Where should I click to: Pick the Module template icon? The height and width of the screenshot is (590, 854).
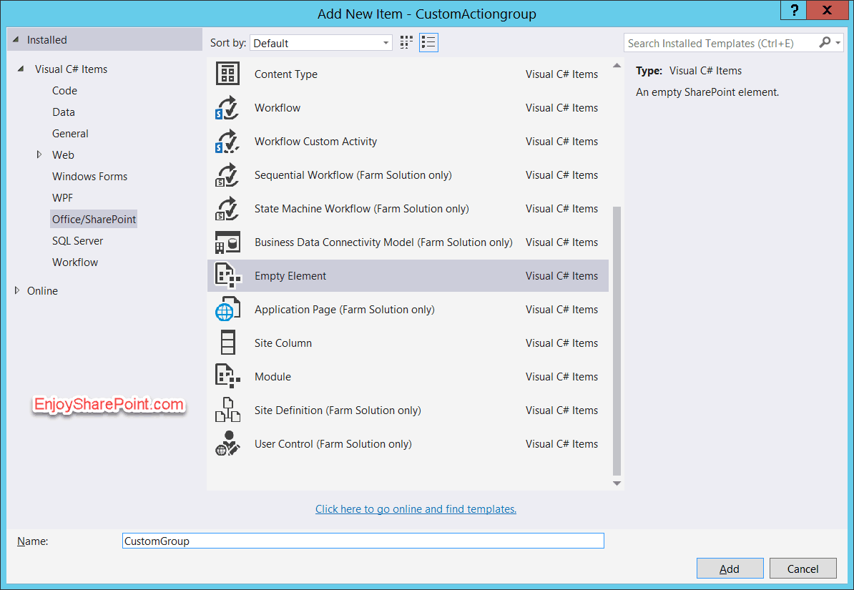point(227,376)
